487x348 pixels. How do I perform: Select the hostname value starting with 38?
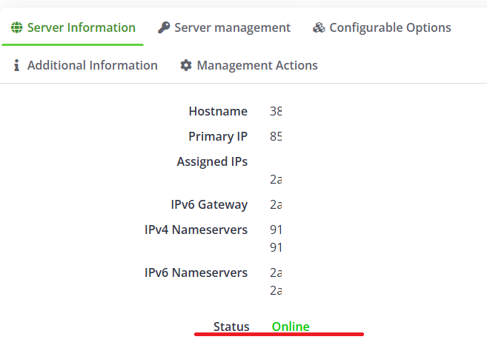tap(276, 112)
